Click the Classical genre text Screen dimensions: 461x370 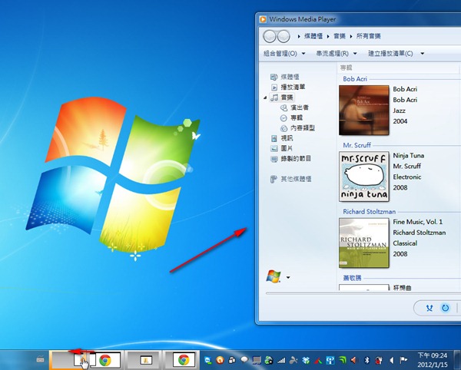pyautogui.click(x=405, y=243)
